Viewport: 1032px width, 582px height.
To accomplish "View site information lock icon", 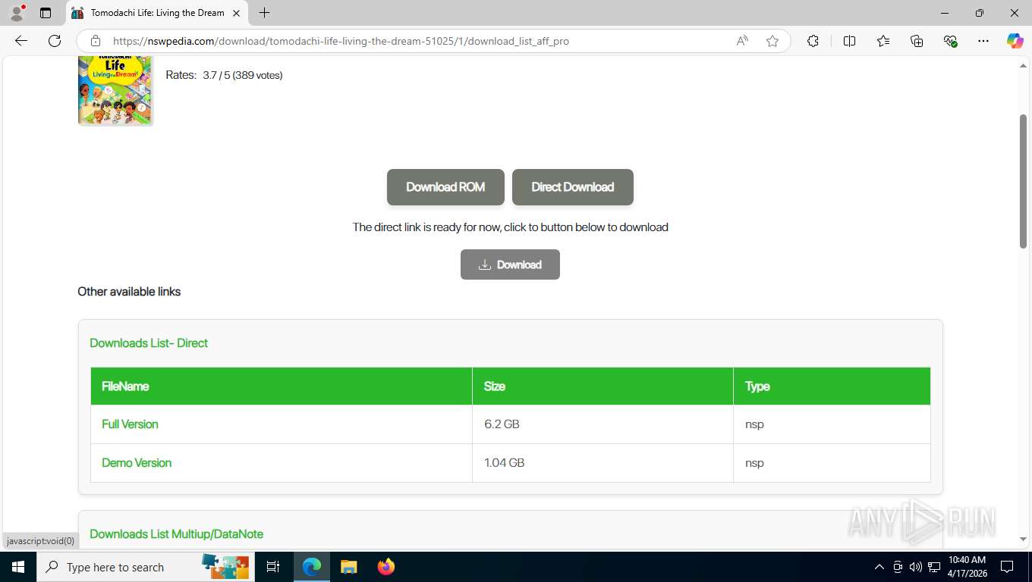I will [96, 41].
